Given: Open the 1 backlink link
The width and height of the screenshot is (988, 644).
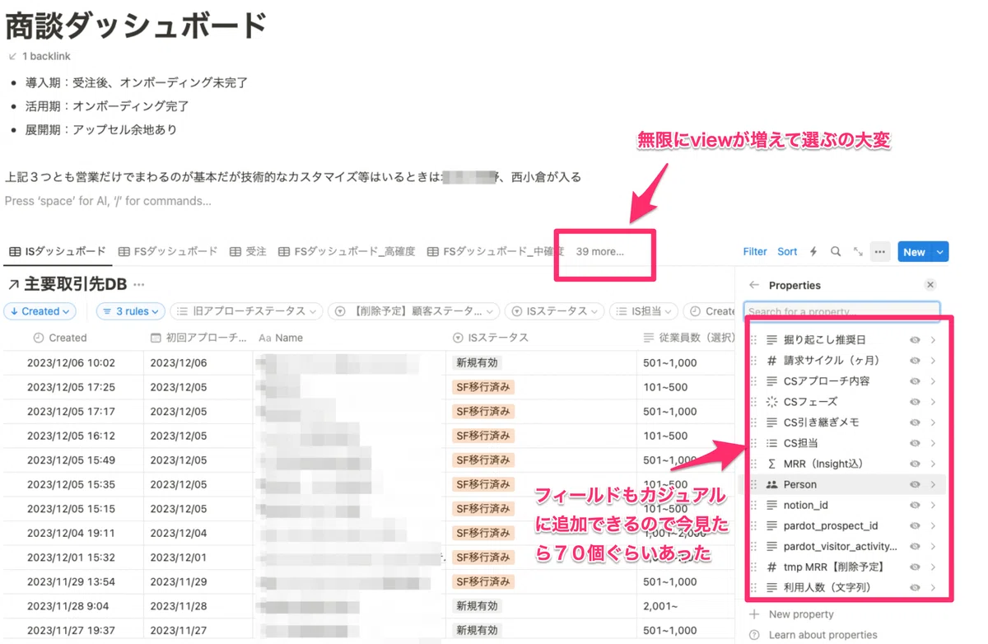Looking at the screenshot, I should click(x=46, y=56).
